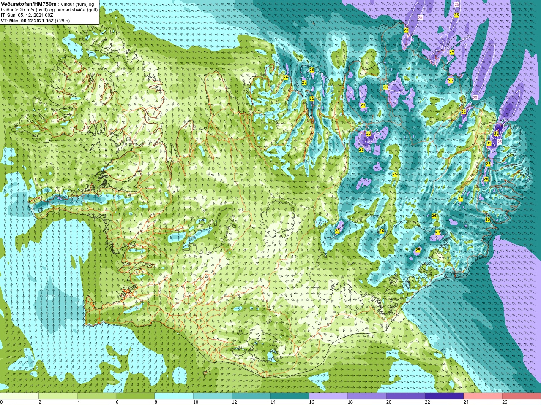Click the pale yellow 0–2 legend swatch

19,396
